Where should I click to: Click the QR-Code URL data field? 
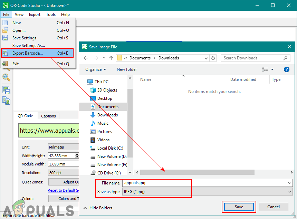(x=49, y=130)
